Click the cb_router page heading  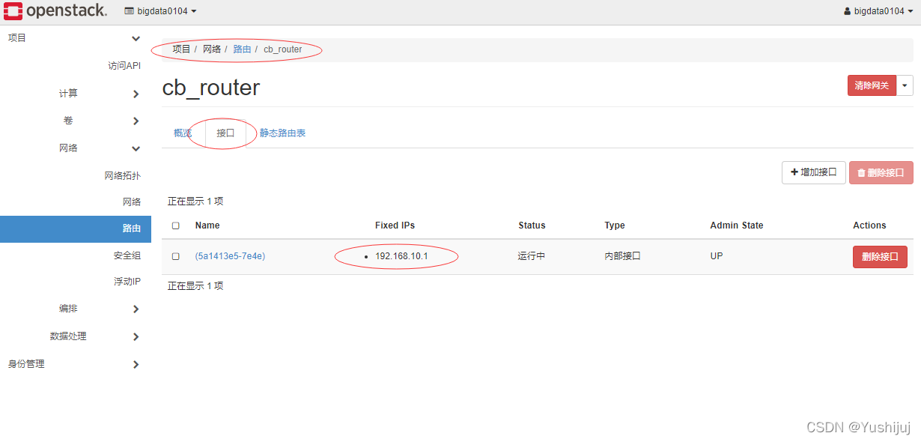pyautogui.click(x=211, y=88)
